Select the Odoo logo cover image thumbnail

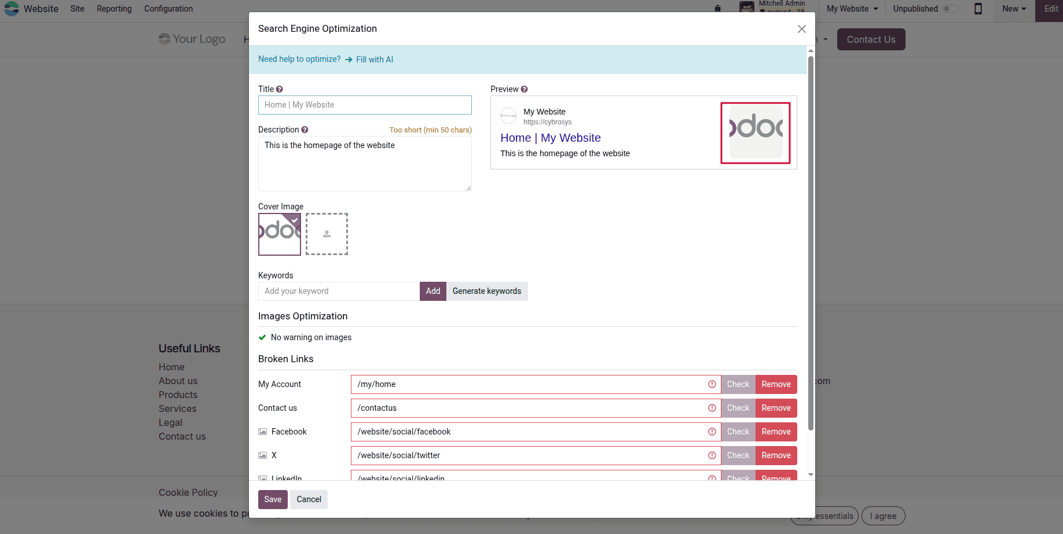280,234
